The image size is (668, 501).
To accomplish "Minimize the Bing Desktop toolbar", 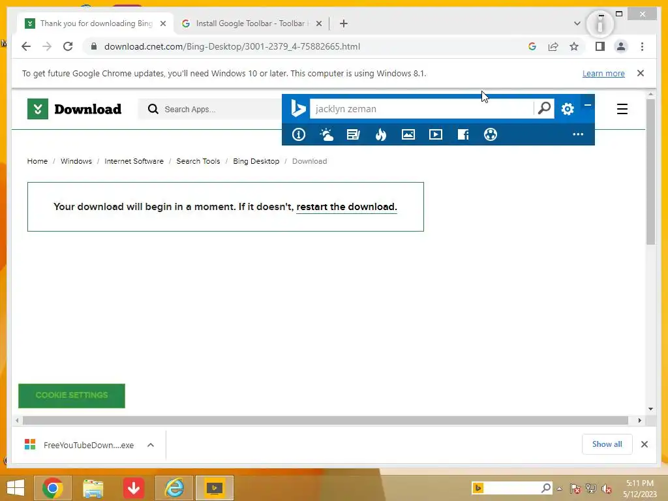I will click(x=588, y=105).
